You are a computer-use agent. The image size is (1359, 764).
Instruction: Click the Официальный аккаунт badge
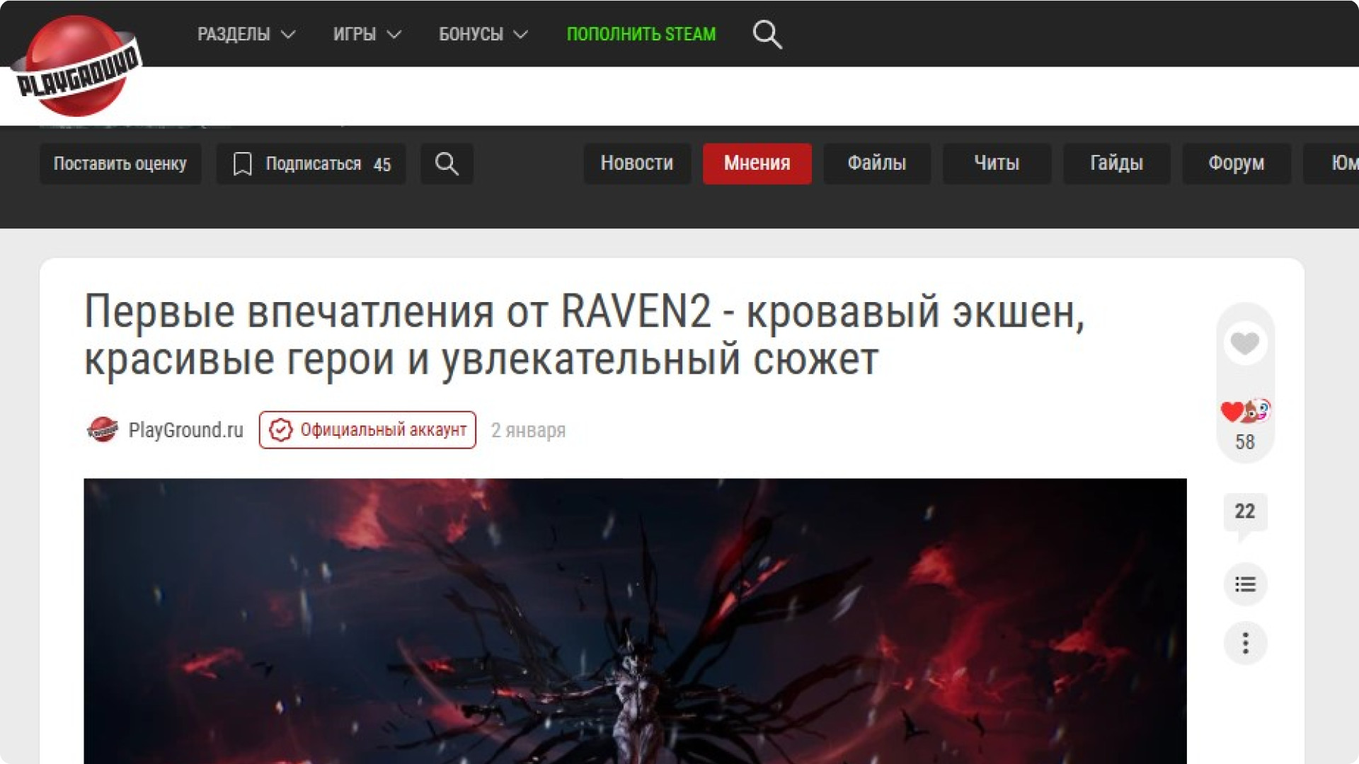[367, 429]
